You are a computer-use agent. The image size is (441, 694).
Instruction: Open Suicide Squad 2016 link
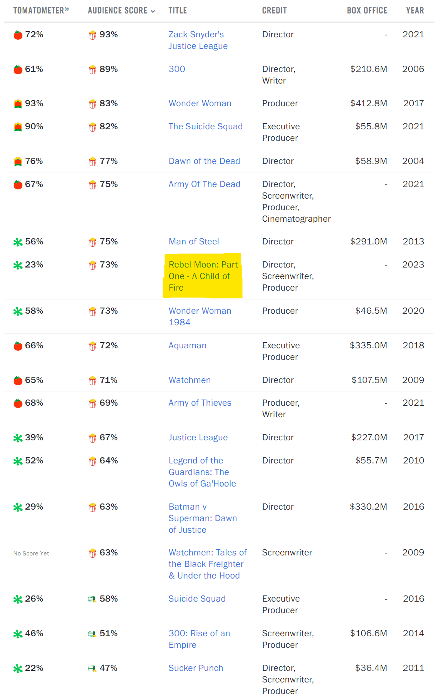point(197,599)
